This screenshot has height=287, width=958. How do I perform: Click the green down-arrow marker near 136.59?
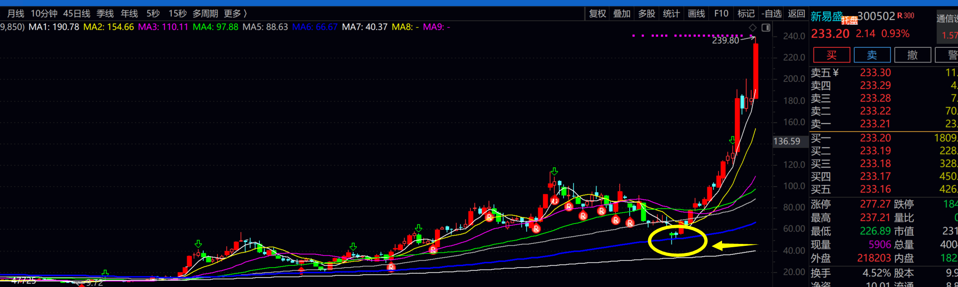732,140
